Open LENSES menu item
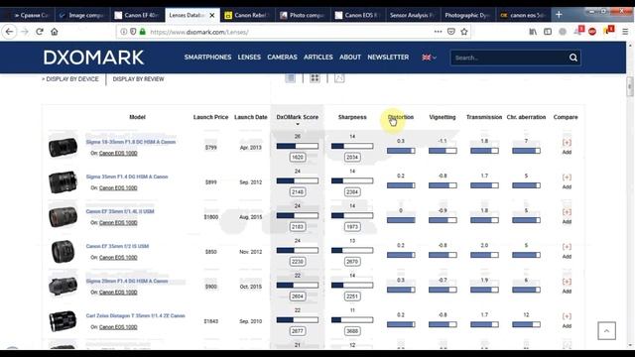 (249, 58)
